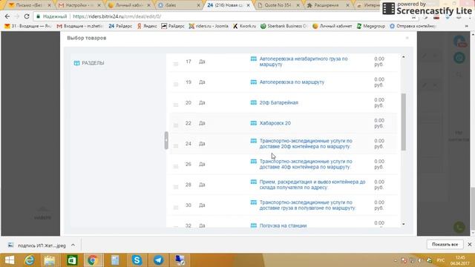This screenshot has height=267, width=475.
Task: Open the Megagroup bookmark
Action: click(x=371, y=26)
